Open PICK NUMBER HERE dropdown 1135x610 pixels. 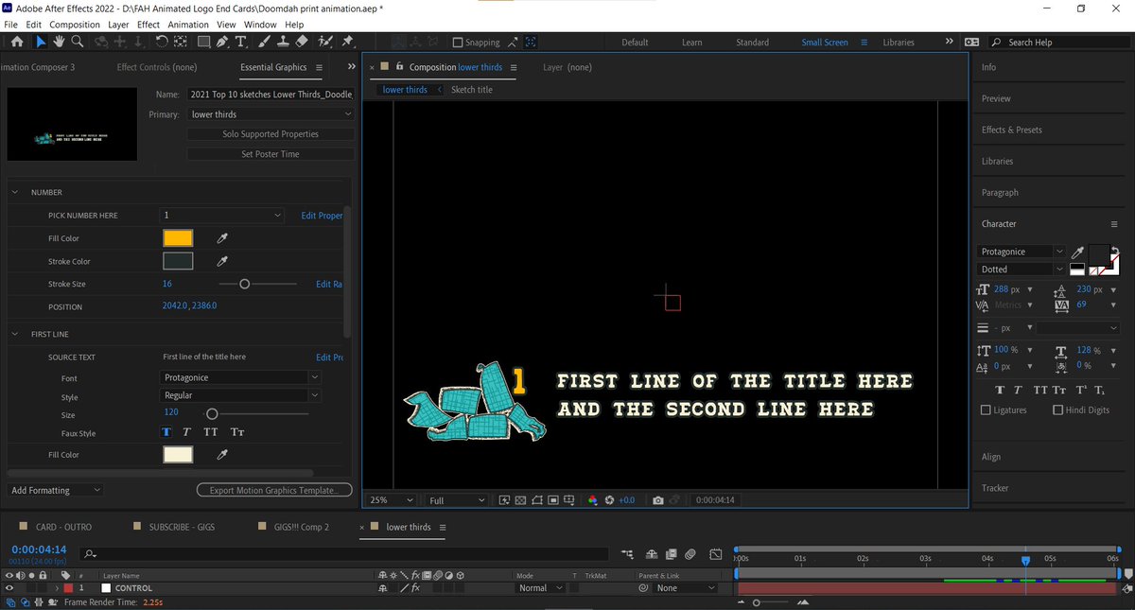click(222, 216)
